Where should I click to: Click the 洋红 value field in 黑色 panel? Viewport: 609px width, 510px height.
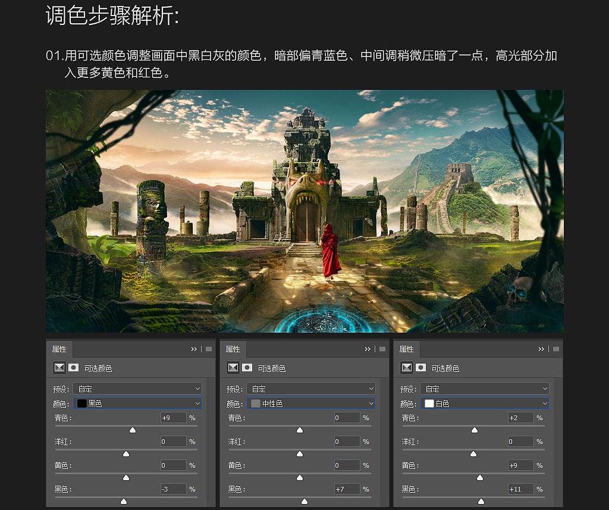coord(173,442)
